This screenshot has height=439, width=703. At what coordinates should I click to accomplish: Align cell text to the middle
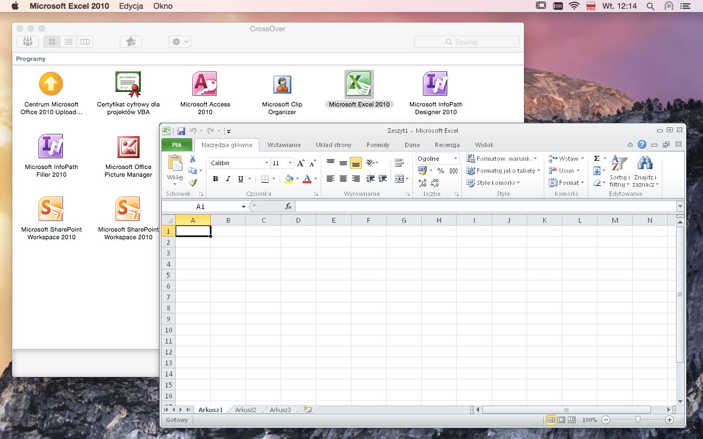pyautogui.click(x=343, y=163)
